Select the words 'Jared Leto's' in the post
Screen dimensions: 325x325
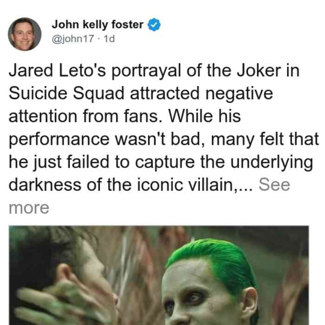pyautogui.click(x=57, y=71)
